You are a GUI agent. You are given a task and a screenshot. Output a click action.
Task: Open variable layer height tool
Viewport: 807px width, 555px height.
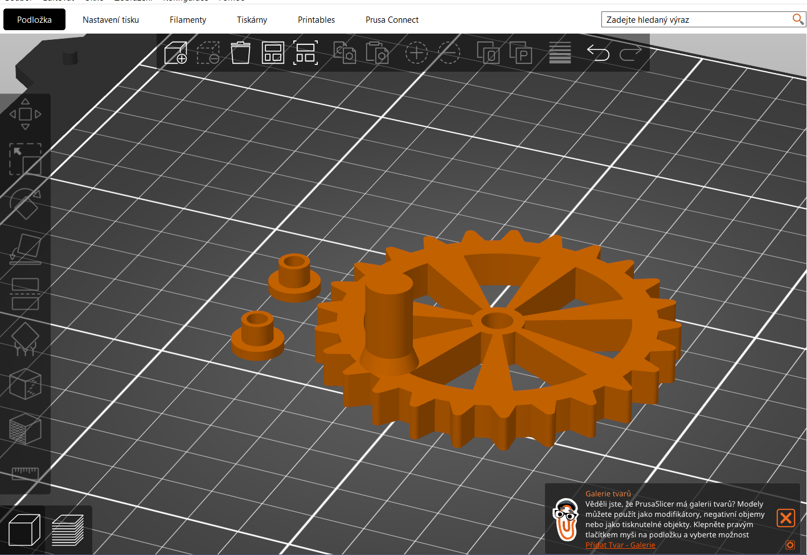[x=560, y=53]
